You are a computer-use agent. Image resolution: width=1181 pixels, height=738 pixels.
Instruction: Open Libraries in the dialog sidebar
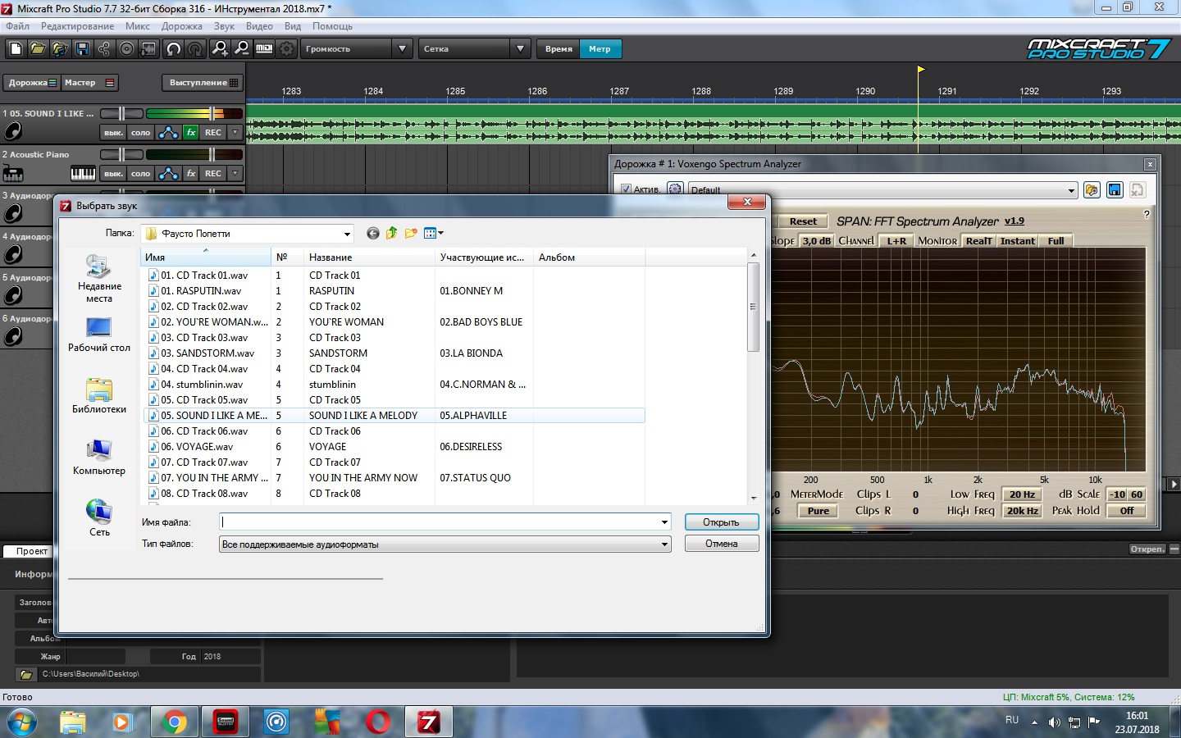point(99,396)
